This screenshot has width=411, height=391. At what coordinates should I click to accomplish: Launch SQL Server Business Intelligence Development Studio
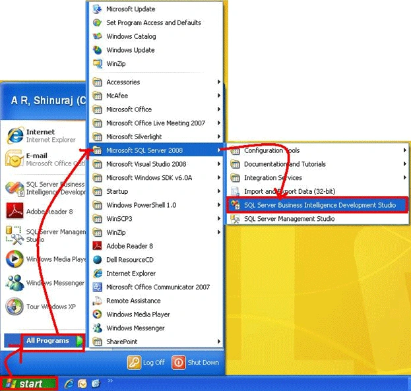tap(317, 205)
